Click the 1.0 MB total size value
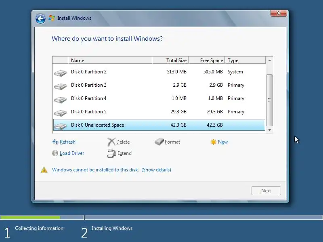The height and width of the screenshot is (242, 323). pyautogui.click(x=179, y=98)
